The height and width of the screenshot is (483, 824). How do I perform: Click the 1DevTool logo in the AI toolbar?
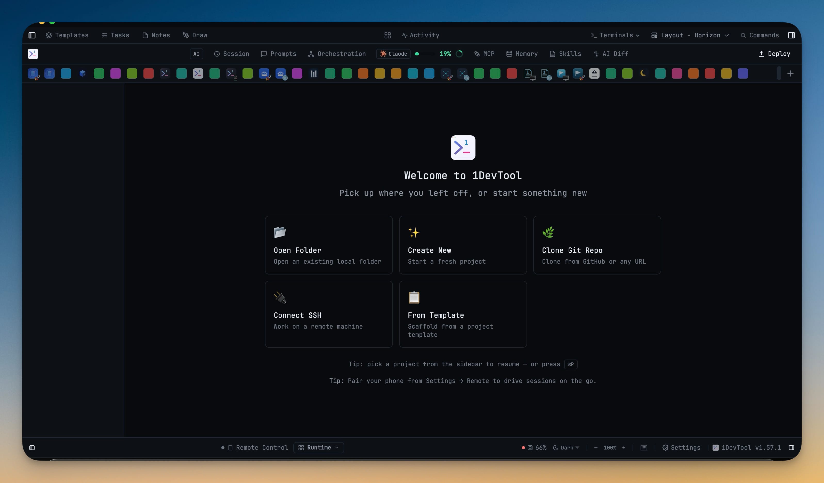[33, 54]
